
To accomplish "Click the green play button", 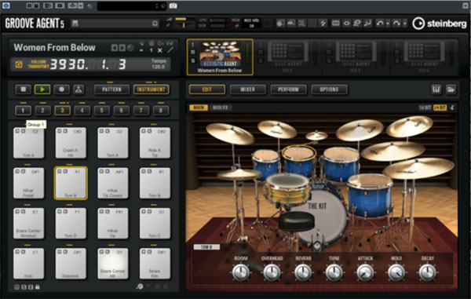I will click(42, 89).
